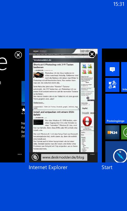Click the Deskmodder.de blog heading
This screenshot has height=211, width=127.
pos(43,60)
